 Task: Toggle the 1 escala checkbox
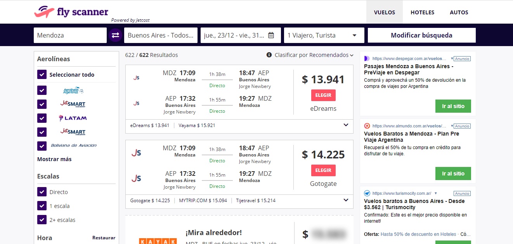pyautogui.click(x=42, y=206)
